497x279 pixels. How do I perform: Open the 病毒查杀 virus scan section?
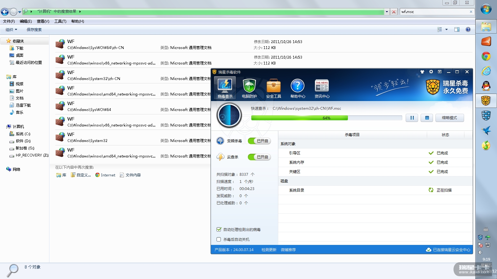point(225,88)
